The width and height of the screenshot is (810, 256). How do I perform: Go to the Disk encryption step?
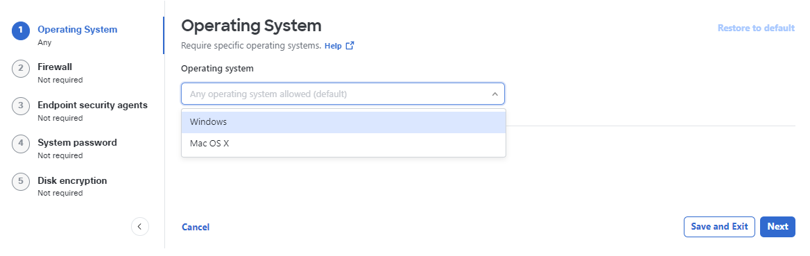pyautogui.click(x=72, y=180)
